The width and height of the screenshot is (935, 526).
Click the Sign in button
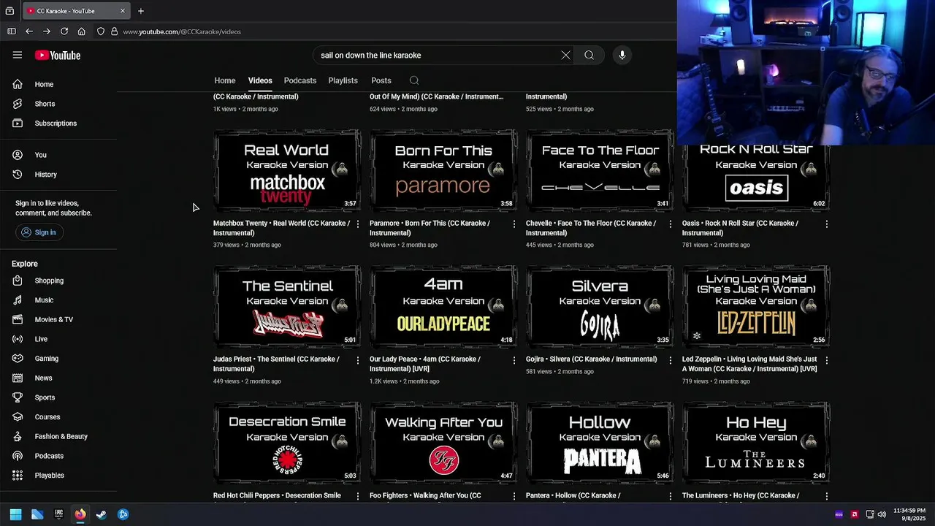point(39,232)
